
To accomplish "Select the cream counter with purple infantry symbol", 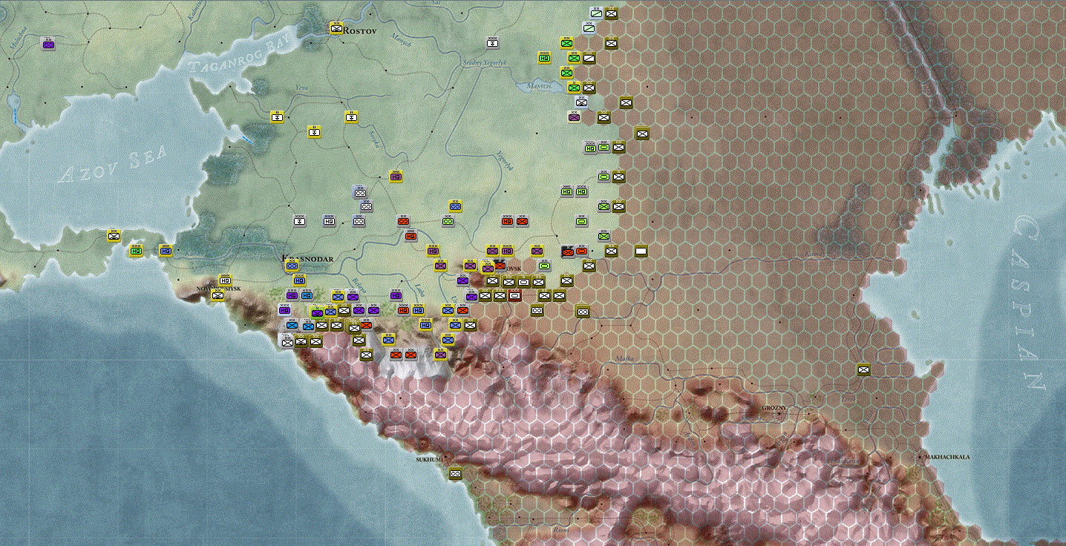I will (x=574, y=117).
